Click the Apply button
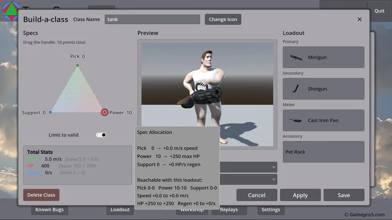Screen dimensions: 392x220 (x=300, y=195)
